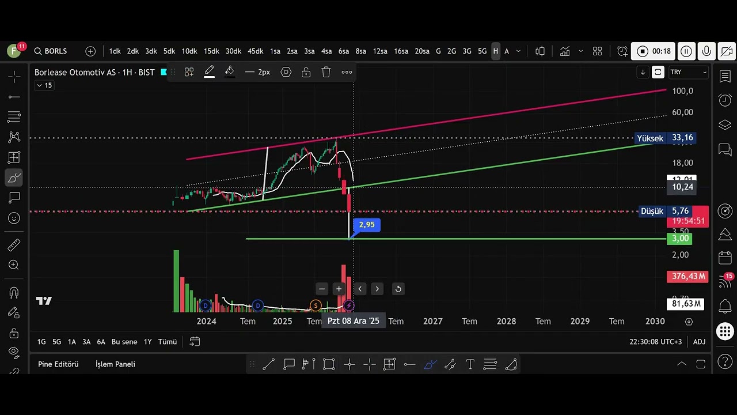Image resolution: width=737 pixels, height=415 pixels.
Task: Open the forecasting and measurement tools
Action: (x=14, y=157)
